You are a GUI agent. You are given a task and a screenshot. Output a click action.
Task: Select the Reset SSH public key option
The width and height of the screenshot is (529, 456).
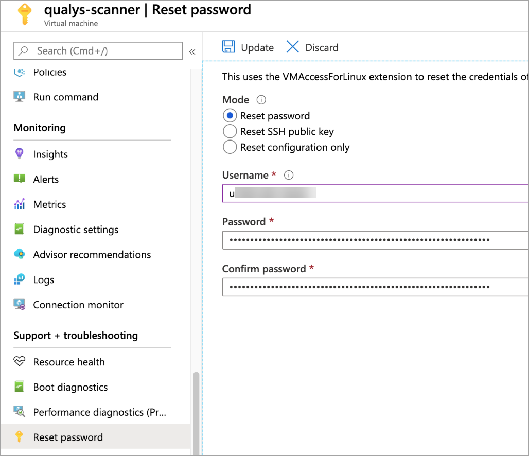point(230,131)
